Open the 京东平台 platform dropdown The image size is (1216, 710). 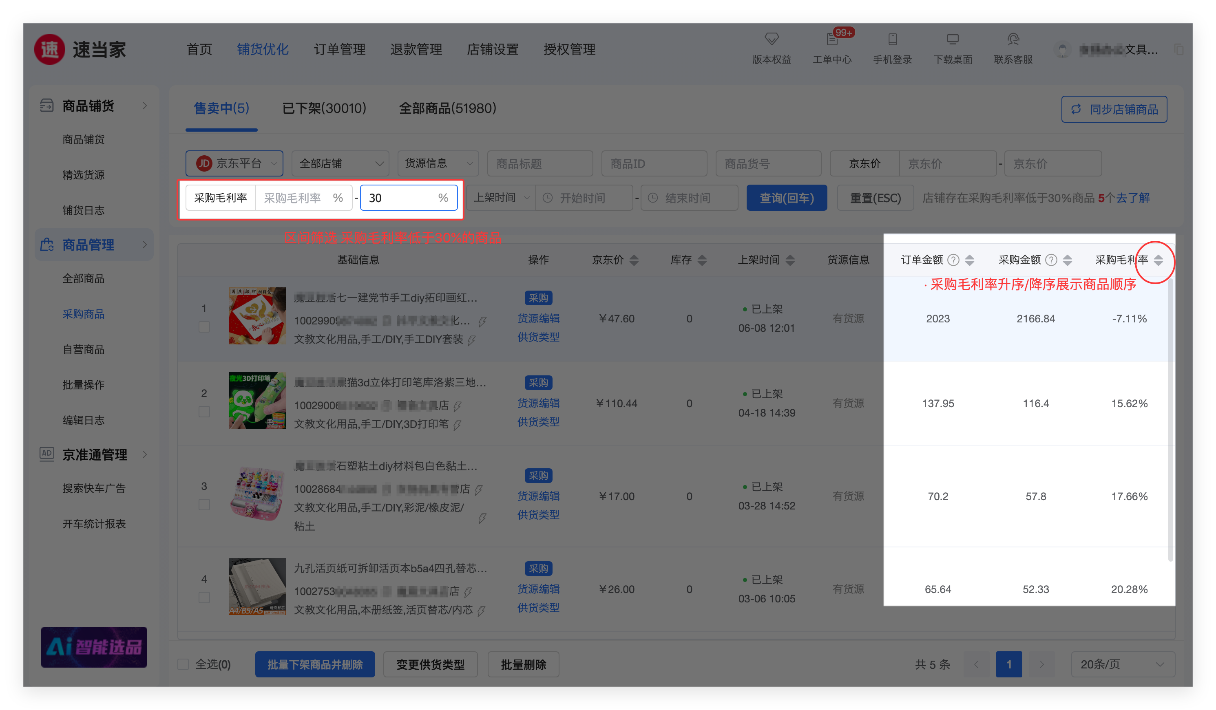pyautogui.click(x=234, y=163)
